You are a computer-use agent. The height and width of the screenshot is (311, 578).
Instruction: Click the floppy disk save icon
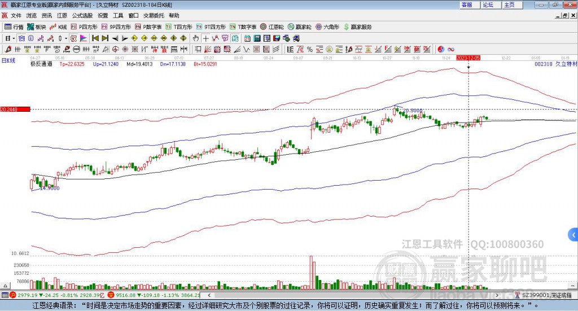[277, 38]
